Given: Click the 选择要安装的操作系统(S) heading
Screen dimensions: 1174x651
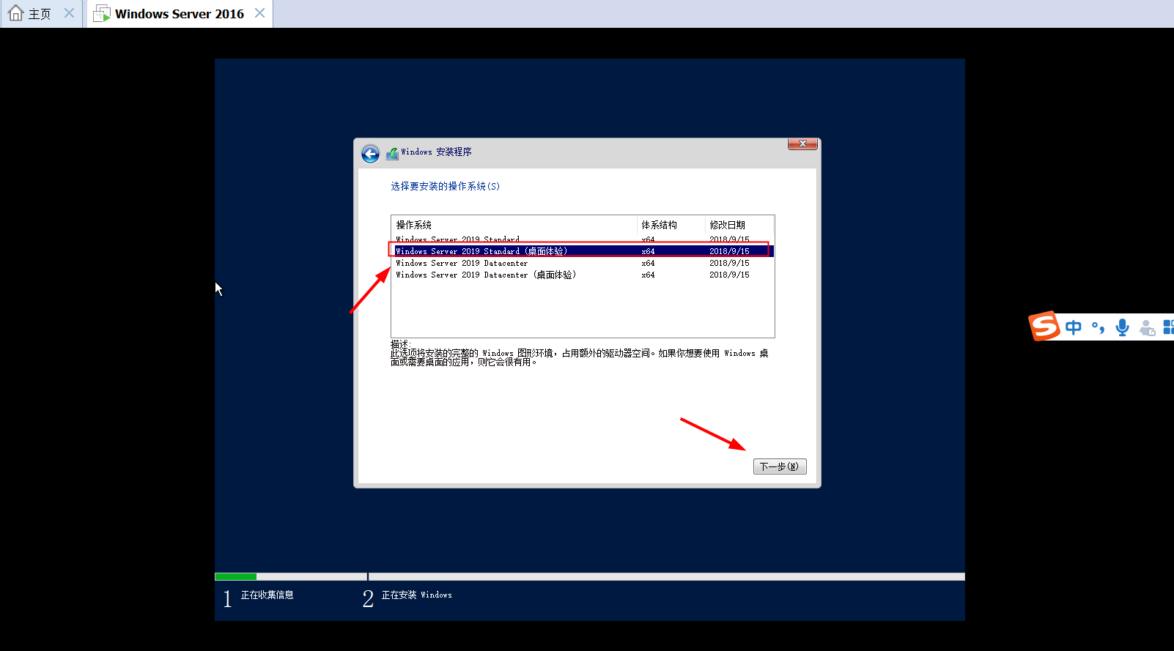Looking at the screenshot, I should tap(446, 186).
